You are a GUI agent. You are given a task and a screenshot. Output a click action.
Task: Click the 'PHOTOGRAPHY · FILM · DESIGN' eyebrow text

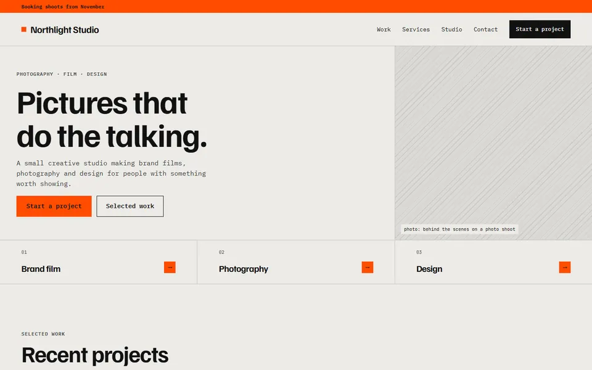tap(62, 74)
